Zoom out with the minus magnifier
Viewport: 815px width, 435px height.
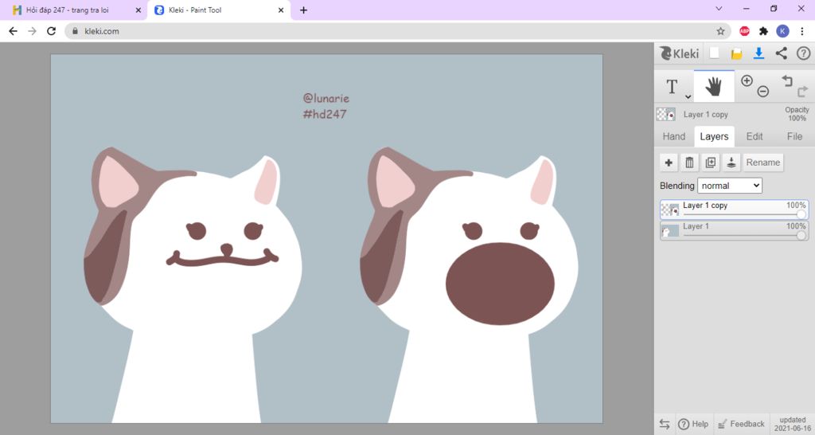pyautogui.click(x=762, y=92)
